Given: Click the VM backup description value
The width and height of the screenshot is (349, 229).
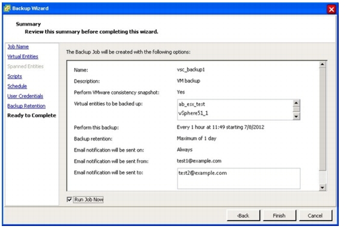Looking at the screenshot, I should [188, 81].
